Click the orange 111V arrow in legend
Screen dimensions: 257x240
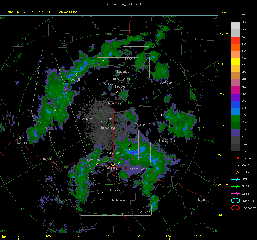(235, 172)
